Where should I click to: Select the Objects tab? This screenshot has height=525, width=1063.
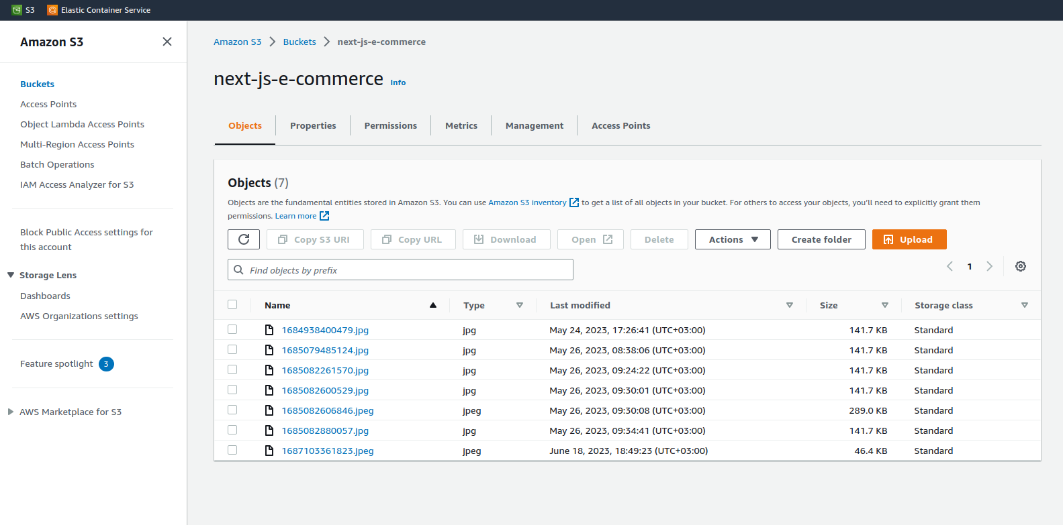pos(245,125)
